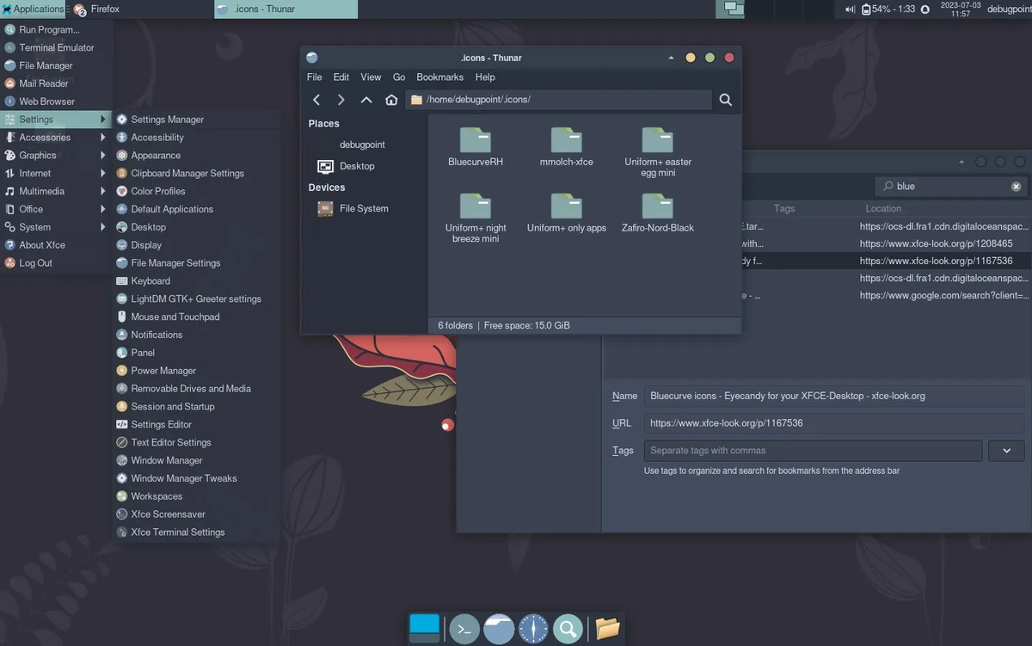Open Thunar File menu
This screenshot has width=1032, height=646.
tap(315, 77)
